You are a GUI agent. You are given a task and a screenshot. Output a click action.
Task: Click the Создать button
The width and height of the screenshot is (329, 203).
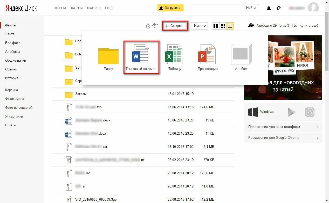[x=175, y=26]
